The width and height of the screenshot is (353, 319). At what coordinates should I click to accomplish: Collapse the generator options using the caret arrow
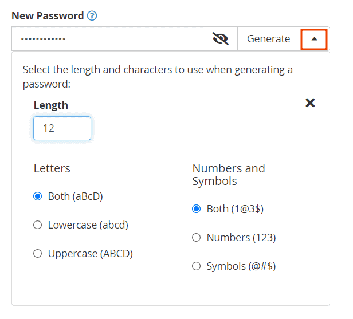click(314, 39)
